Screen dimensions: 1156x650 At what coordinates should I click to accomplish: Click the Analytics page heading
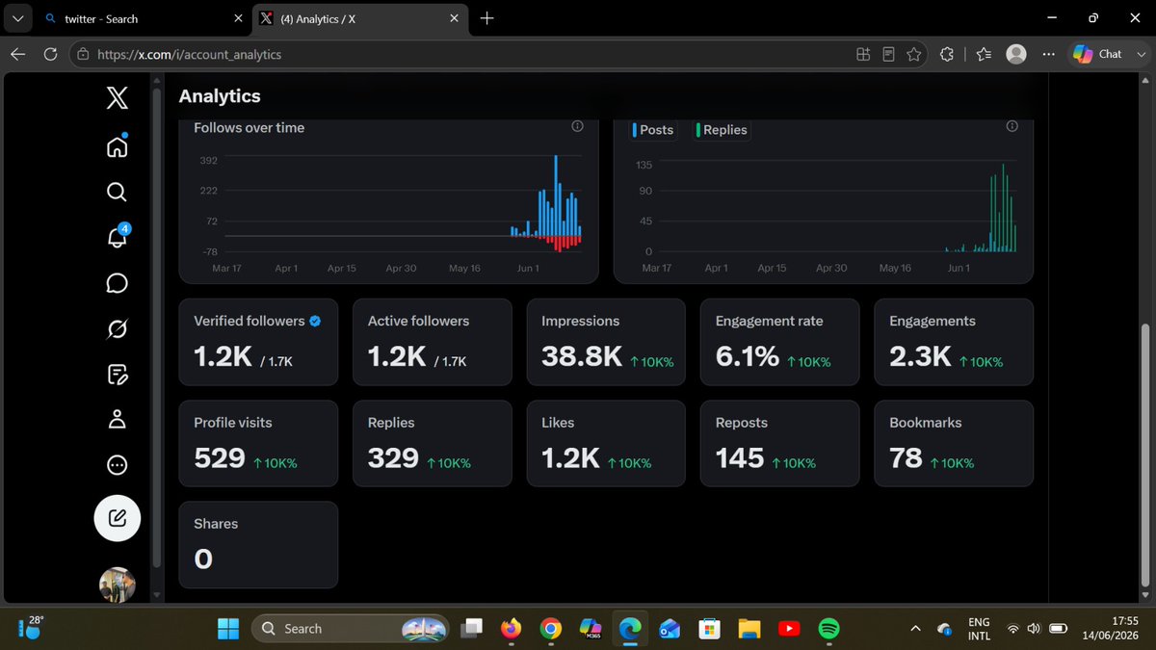(x=220, y=96)
